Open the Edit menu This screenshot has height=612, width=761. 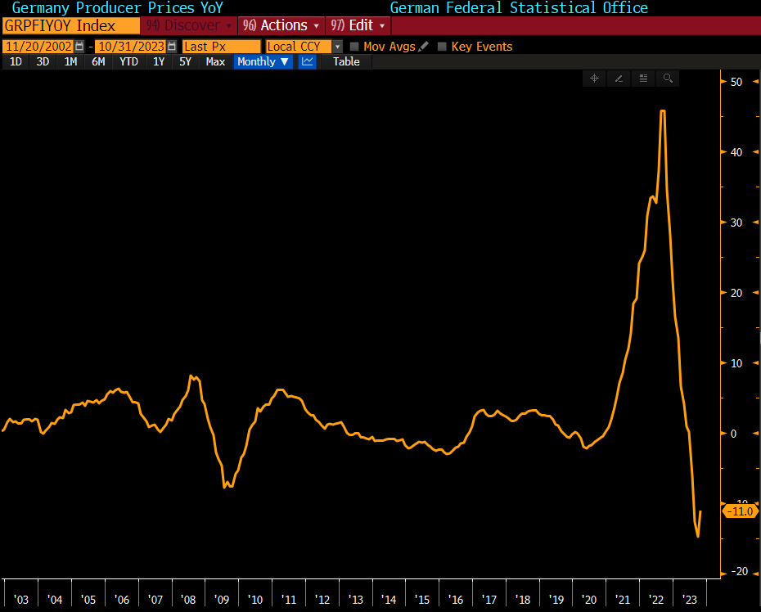point(358,25)
